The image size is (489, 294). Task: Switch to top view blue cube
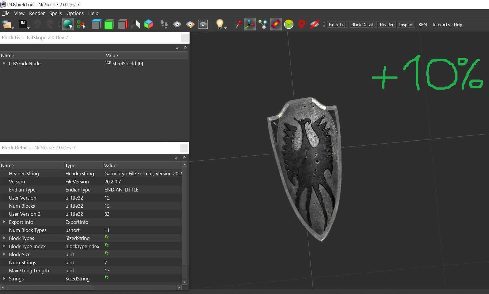[x=96, y=25]
